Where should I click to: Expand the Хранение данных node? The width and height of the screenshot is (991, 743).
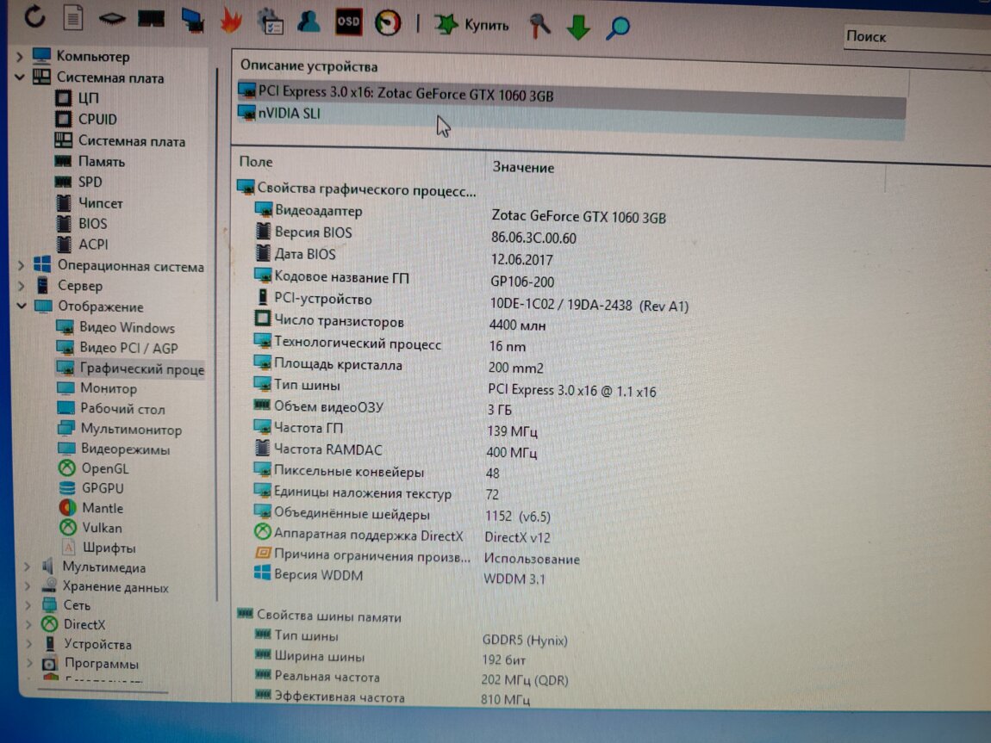28,587
